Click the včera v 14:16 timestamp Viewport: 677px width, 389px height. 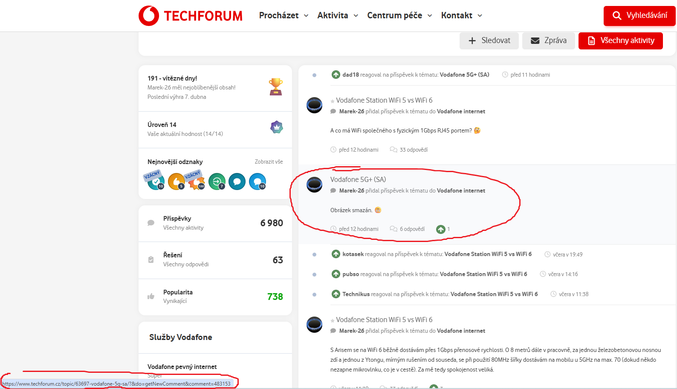[x=563, y=274]
